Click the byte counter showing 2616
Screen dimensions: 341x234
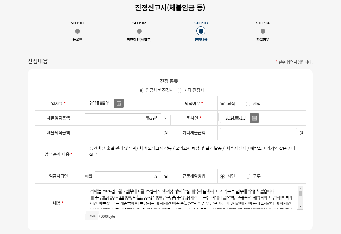pos(92,216)
